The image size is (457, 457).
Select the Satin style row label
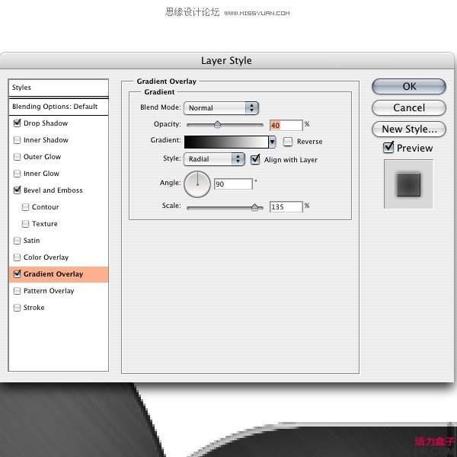[32, 241]
